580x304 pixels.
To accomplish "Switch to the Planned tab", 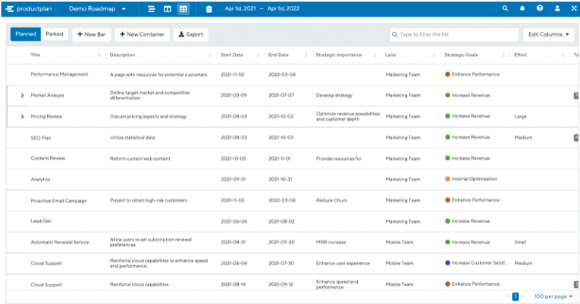I will [26, 34].
